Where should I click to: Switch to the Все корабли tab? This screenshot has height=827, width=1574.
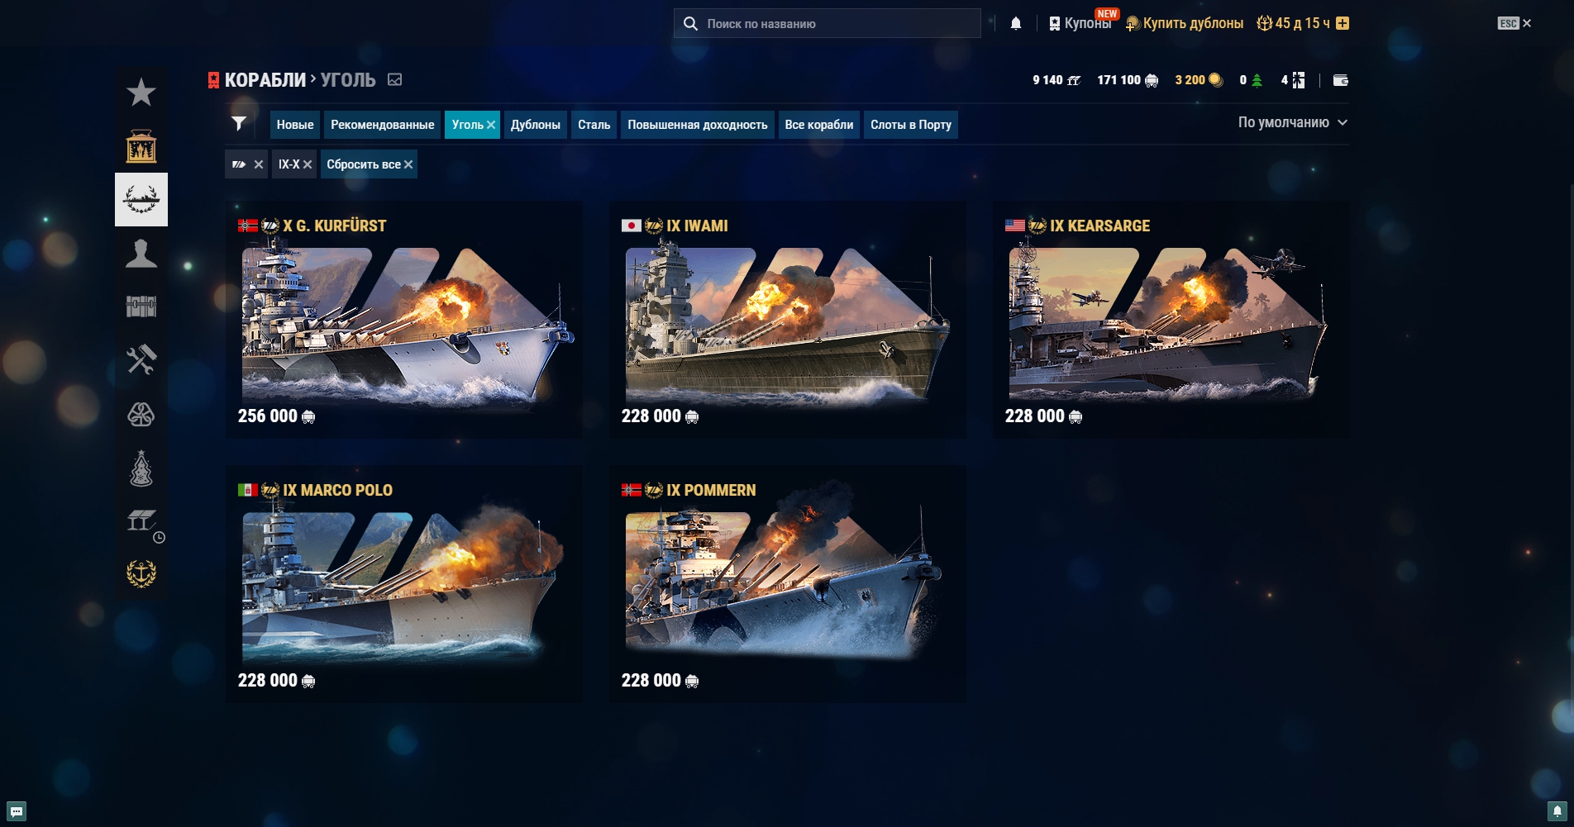(818, 125)
